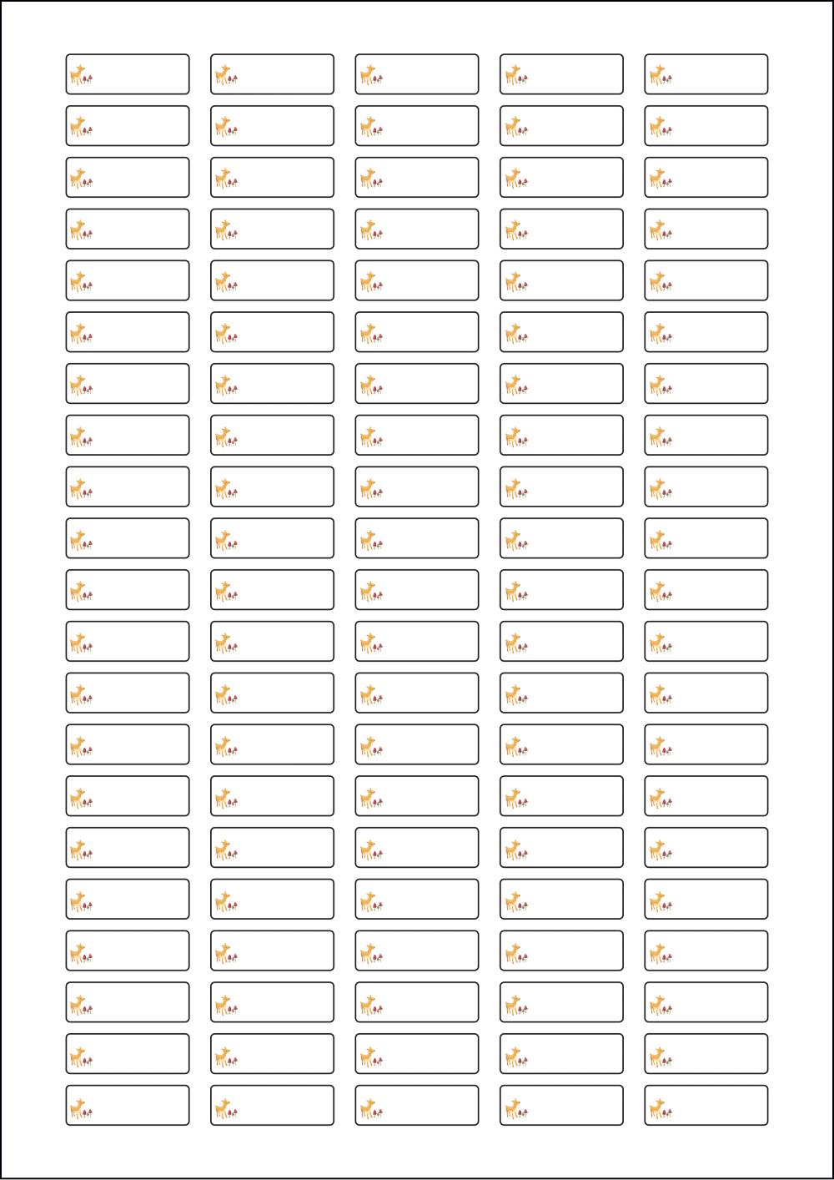
Task: Click mushroom icon in top row, fourth label
Action: click(x=523, y=79)
